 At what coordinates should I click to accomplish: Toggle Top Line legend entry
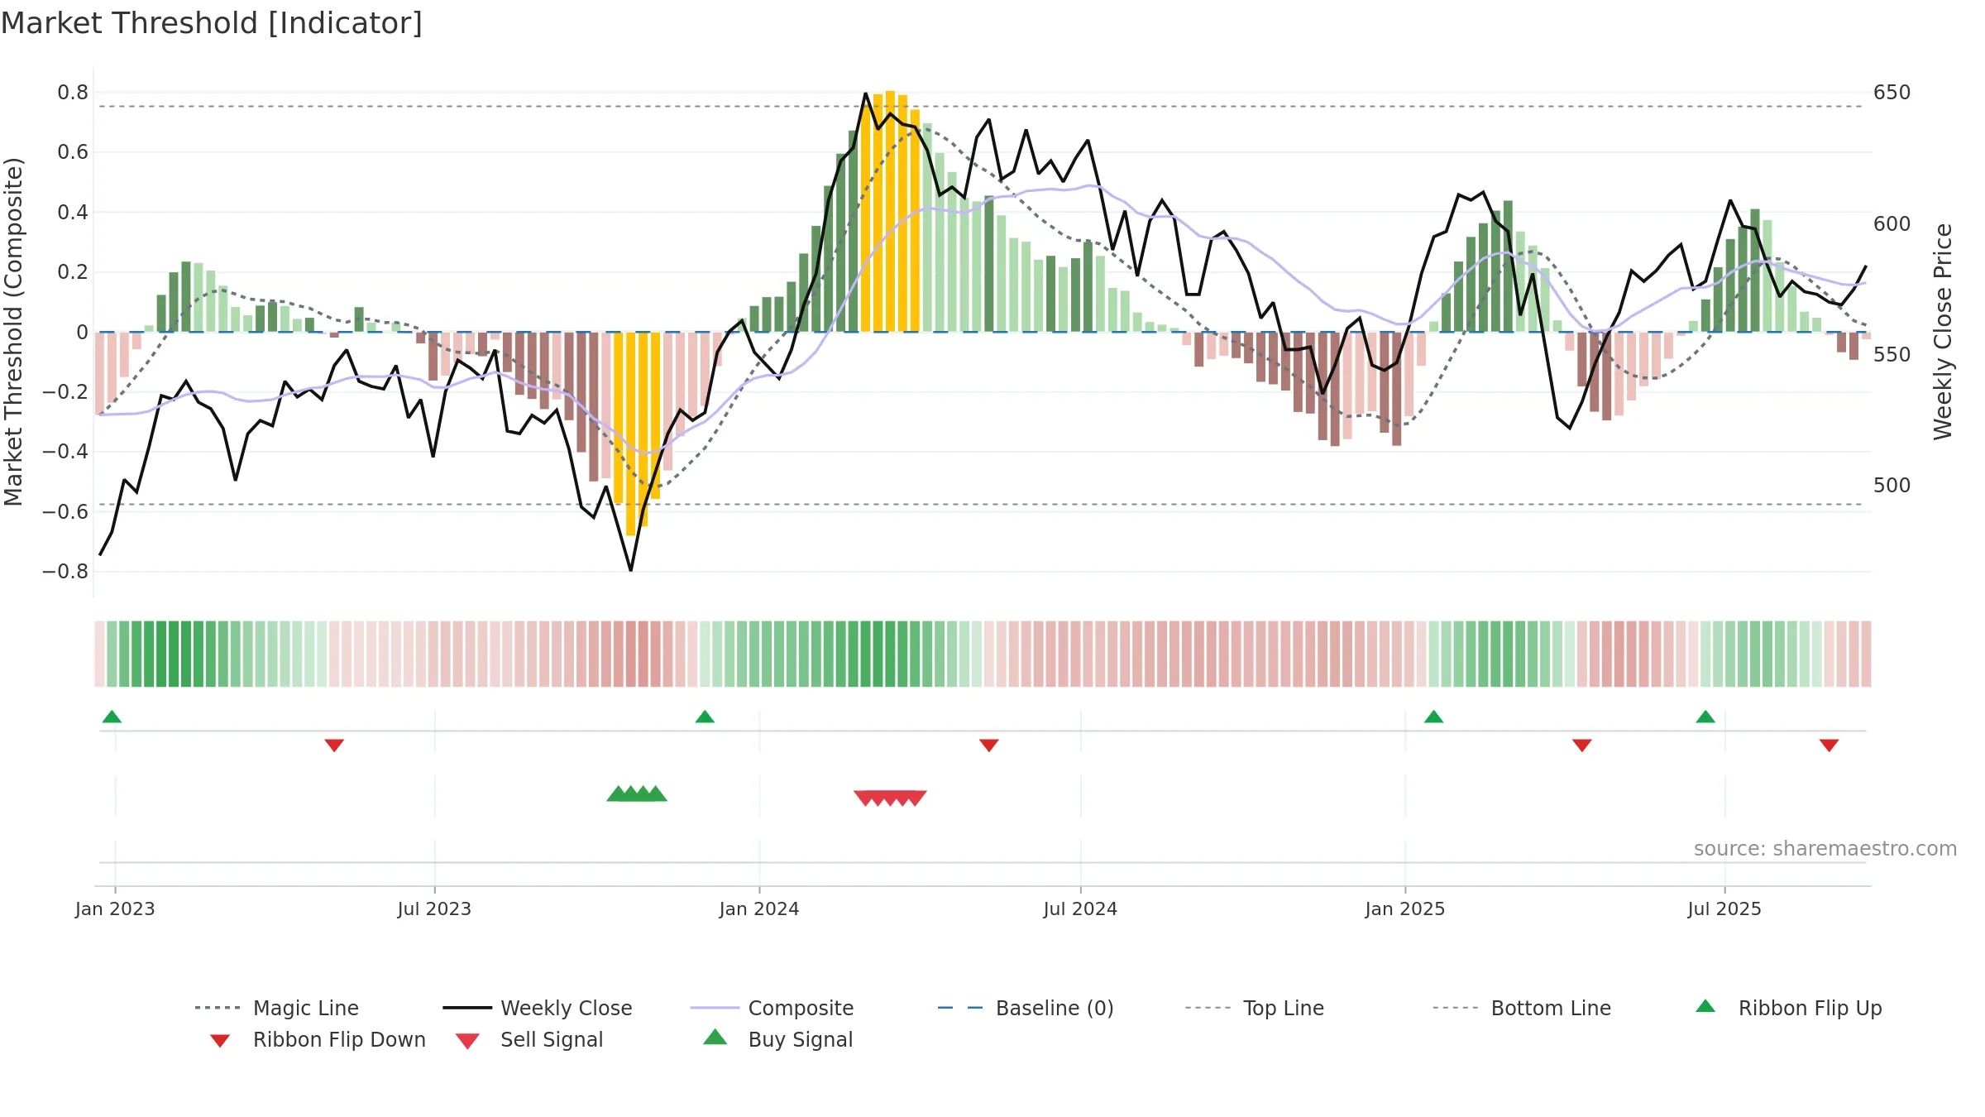(1254, 1008)
